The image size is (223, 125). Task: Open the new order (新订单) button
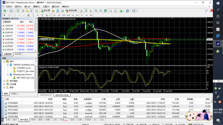pyautogui.click(x=46, y=11)
